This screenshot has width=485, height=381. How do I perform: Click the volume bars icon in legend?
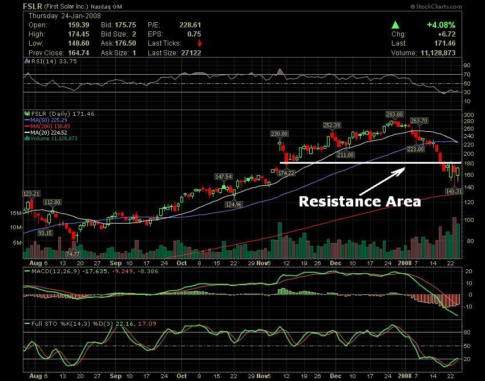(27, 138)
